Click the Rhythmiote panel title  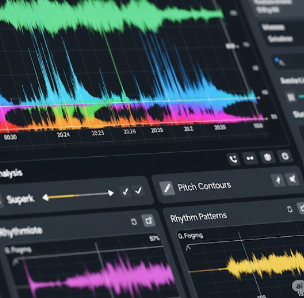[x=21, y=231]
